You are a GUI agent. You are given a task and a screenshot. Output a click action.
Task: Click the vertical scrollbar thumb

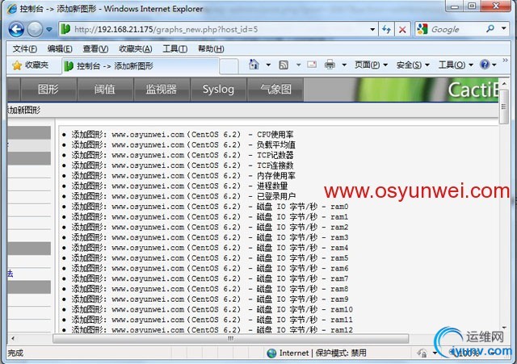504,107
